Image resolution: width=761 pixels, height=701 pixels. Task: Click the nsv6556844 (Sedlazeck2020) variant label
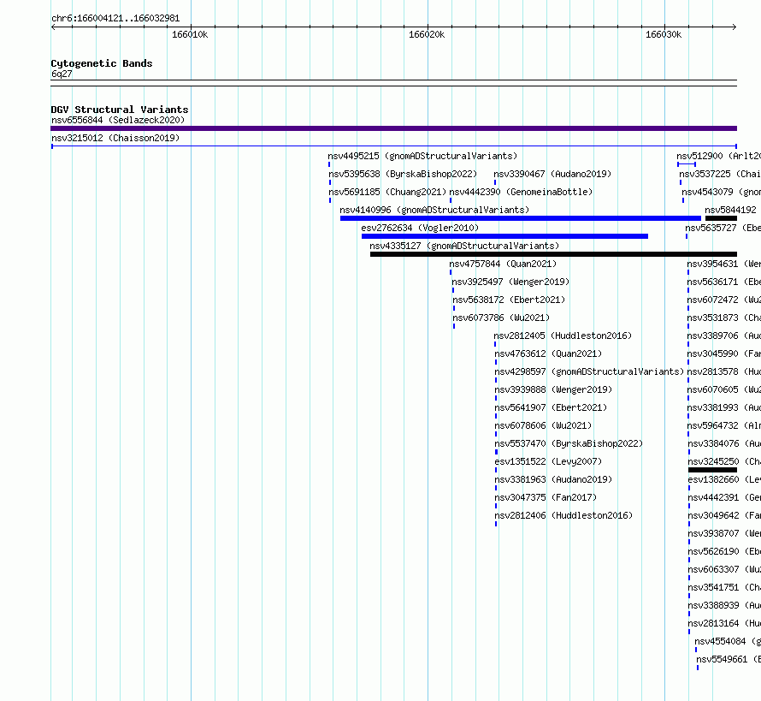coord(118,120)
